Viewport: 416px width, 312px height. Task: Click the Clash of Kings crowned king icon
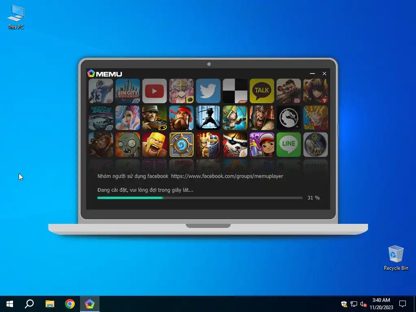(x=208, y=145)
